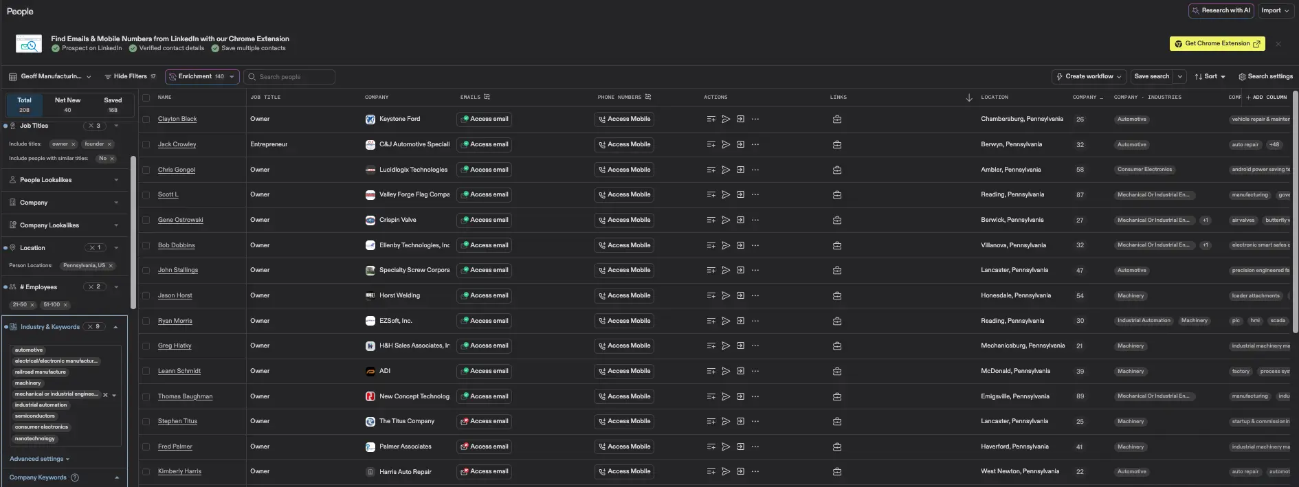Switch to the Net New tab
Image resolution: width=1299 pixels, height=487 pixels.
click(67, 104)
